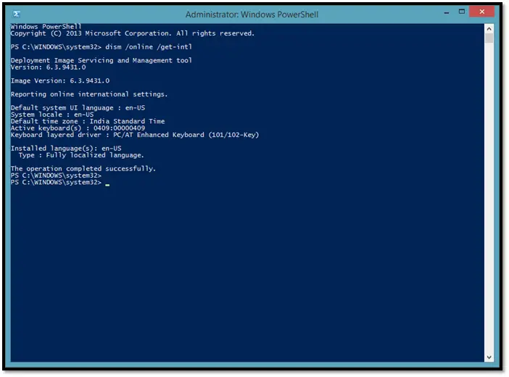509x377 pixels.
Task: Click the blinking cursor at last prompt
Action: point(107,185)
